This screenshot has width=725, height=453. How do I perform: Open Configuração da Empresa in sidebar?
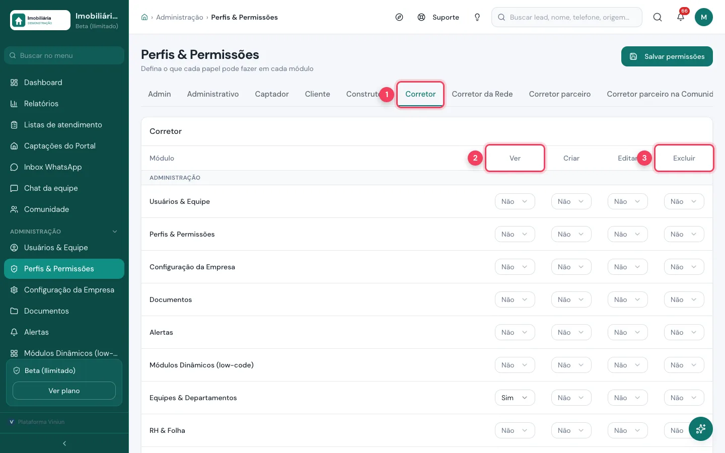click(64, 290)
